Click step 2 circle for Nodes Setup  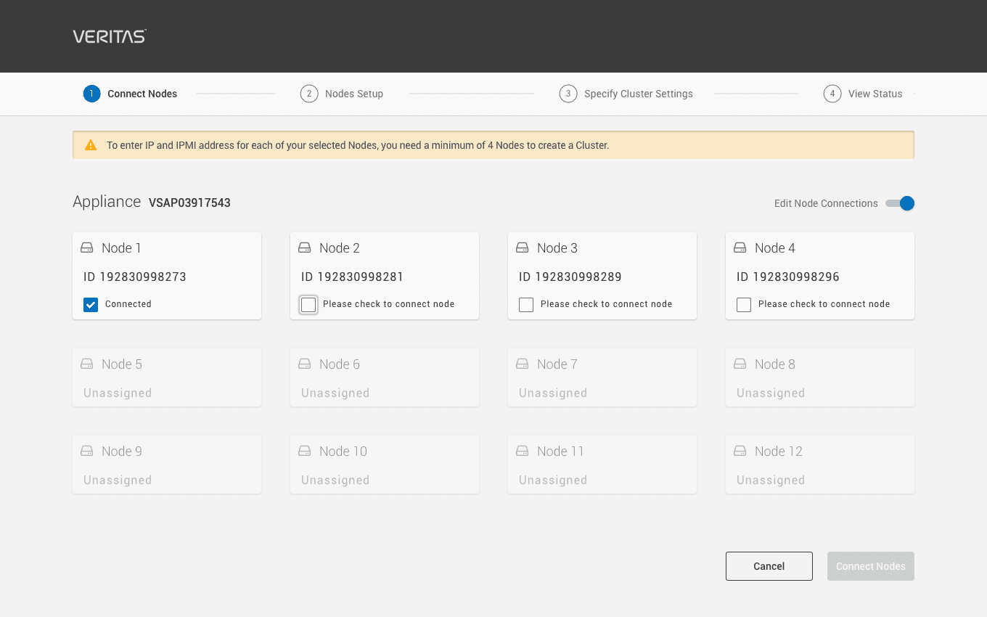click(309, 94)
